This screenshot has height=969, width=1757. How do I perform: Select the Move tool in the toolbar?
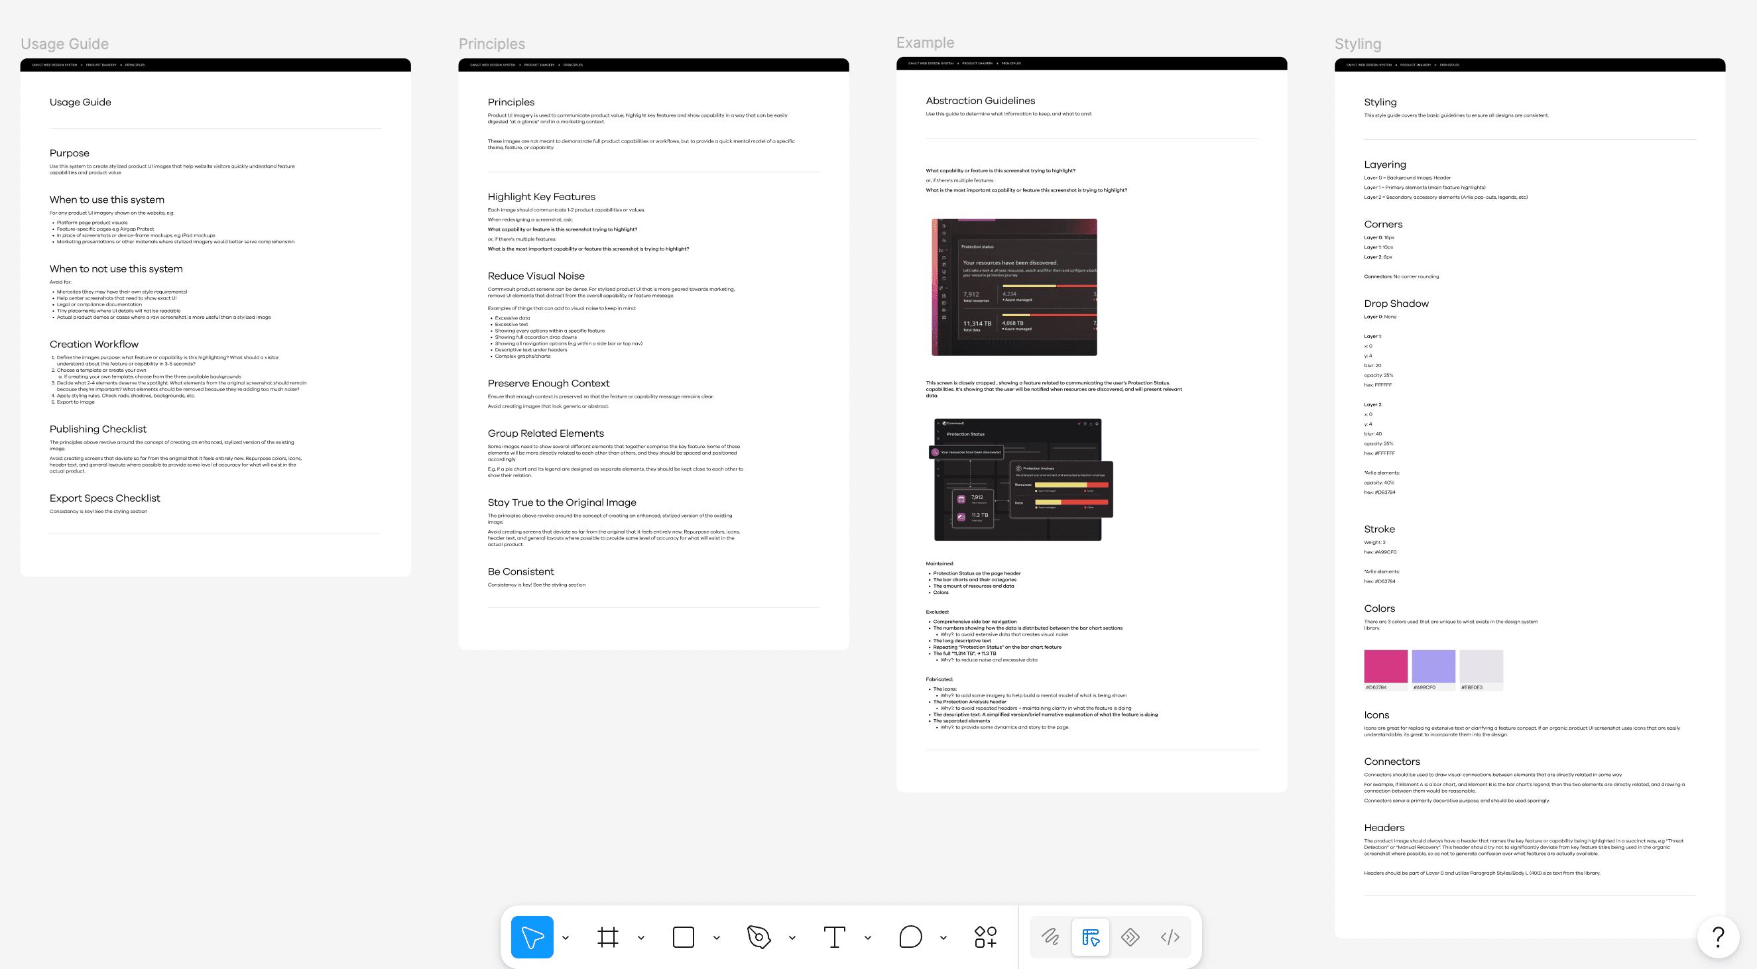(x=531, y=937)
